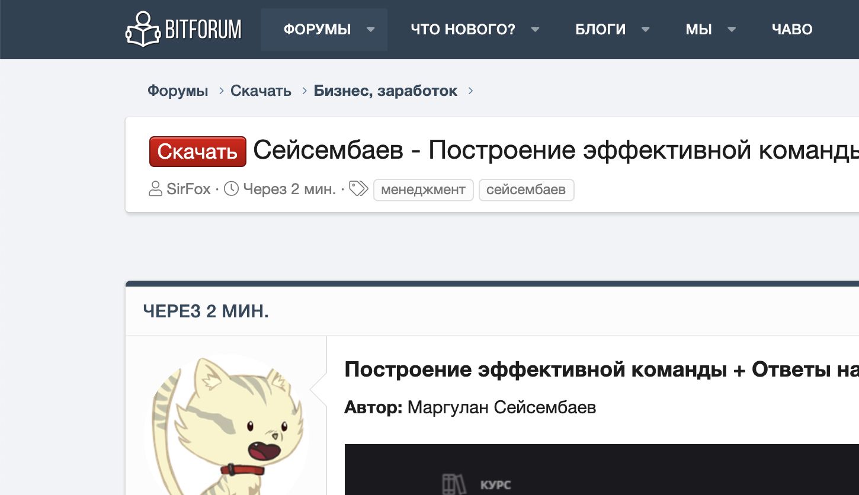This screenshot has height=495, width=859.
Task: Expand the ЧТО НОВОГО? dropdown arrow
Action: click(535, 30)
